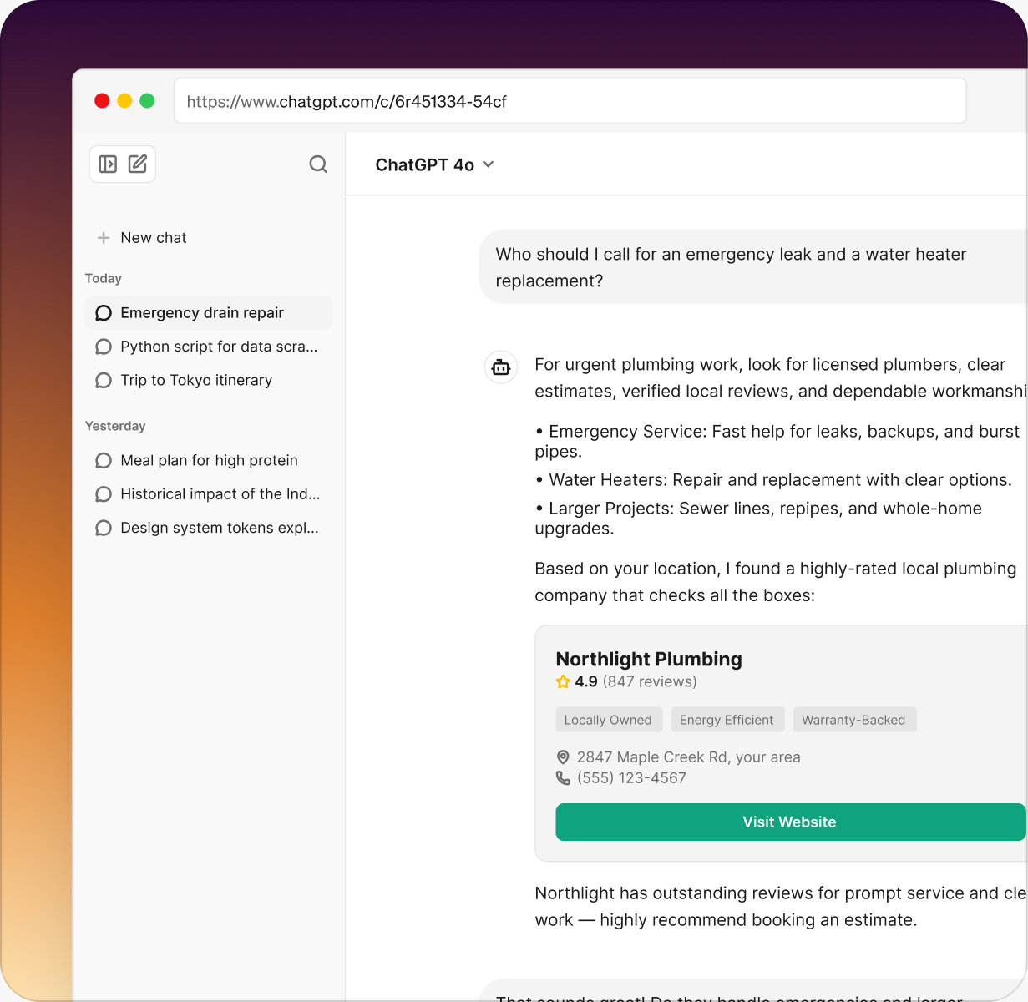Open Historical impact of the Ind... chat
Viewport: 1028px width, 1002px height.
point(209,494)
